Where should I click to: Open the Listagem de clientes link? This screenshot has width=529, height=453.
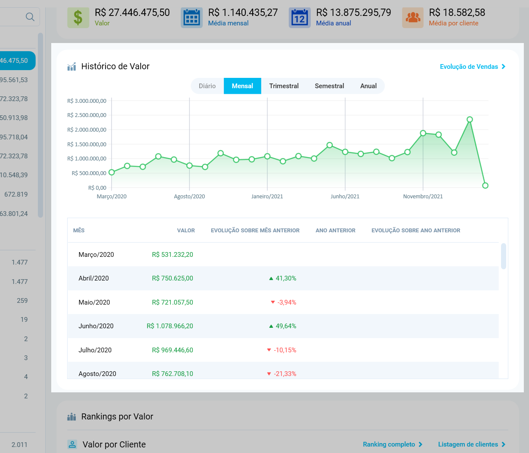pos(472,444)
